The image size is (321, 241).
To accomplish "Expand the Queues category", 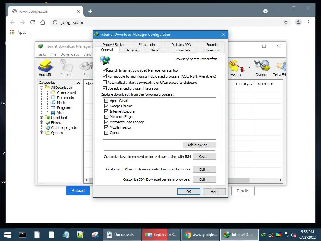I will 42,133.
